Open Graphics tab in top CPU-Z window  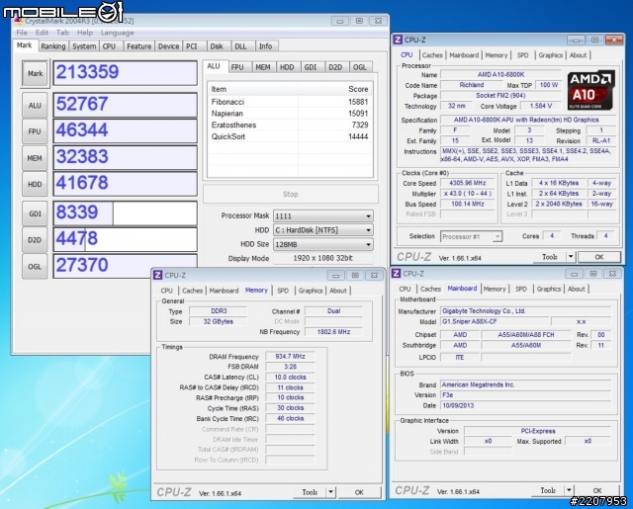[x=550, y=55]
